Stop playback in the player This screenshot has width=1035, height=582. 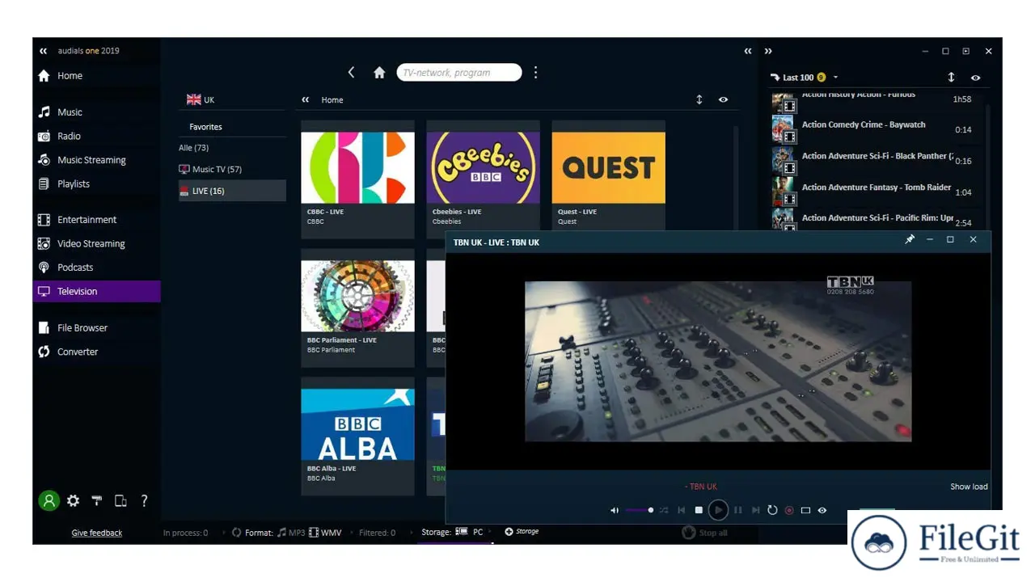click(699, 510)
